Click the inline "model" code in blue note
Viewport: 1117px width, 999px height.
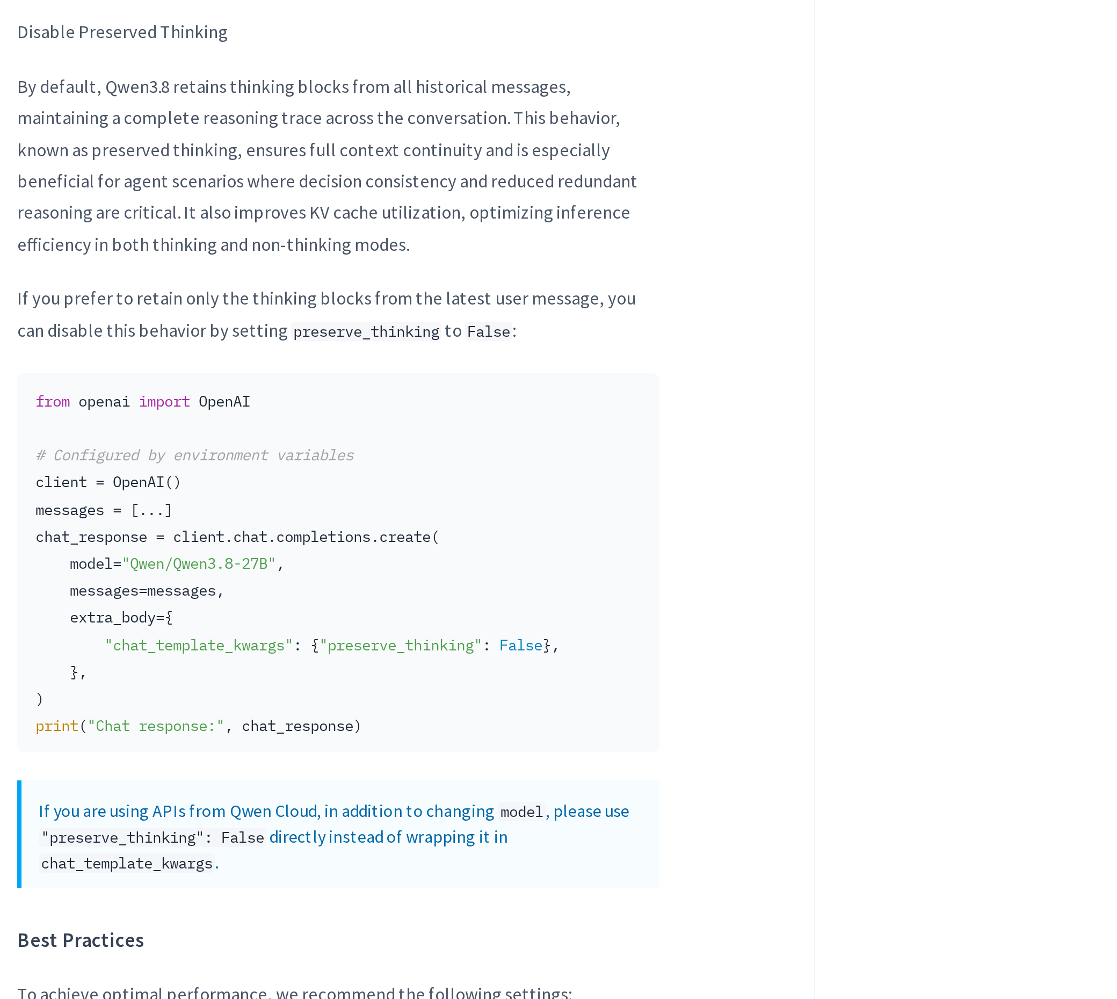click(x=521, y=812)
